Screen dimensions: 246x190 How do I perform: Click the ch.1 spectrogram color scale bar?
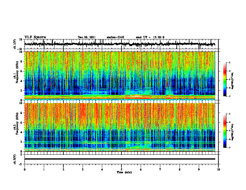pyautogui.click(x=225, y=79)
